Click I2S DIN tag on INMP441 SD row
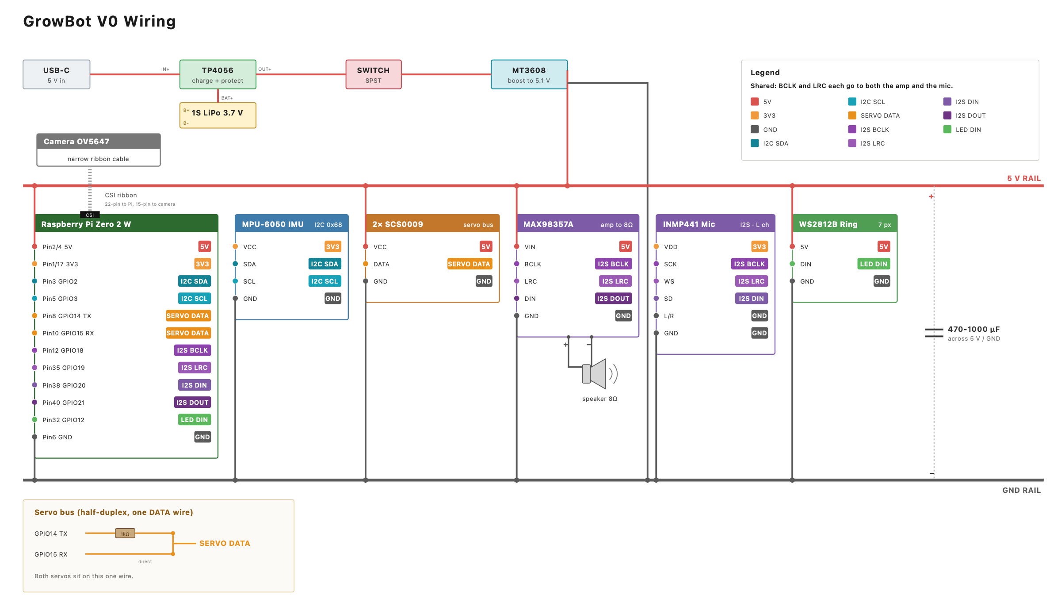The height and width of the screenshot is (607, 1061). coord(752,299)
